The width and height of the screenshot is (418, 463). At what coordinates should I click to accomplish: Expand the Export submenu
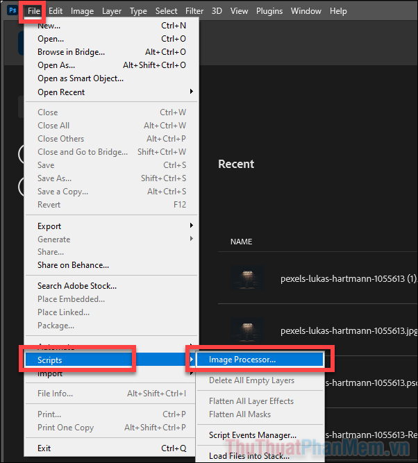coord(112,226)
